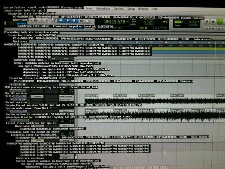Solo the first audio track
The image size is (225, 169).
20,84
